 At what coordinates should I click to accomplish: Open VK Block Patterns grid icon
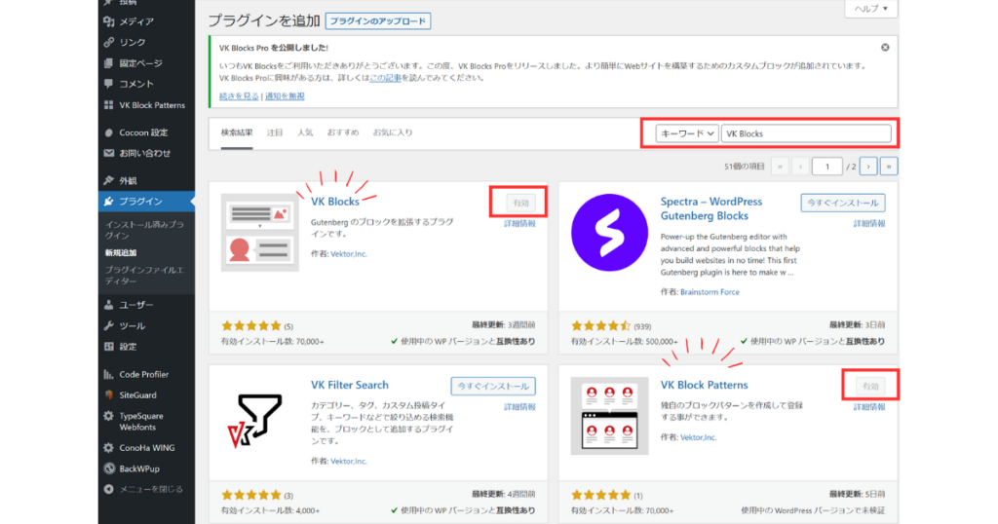click(109, 105)
